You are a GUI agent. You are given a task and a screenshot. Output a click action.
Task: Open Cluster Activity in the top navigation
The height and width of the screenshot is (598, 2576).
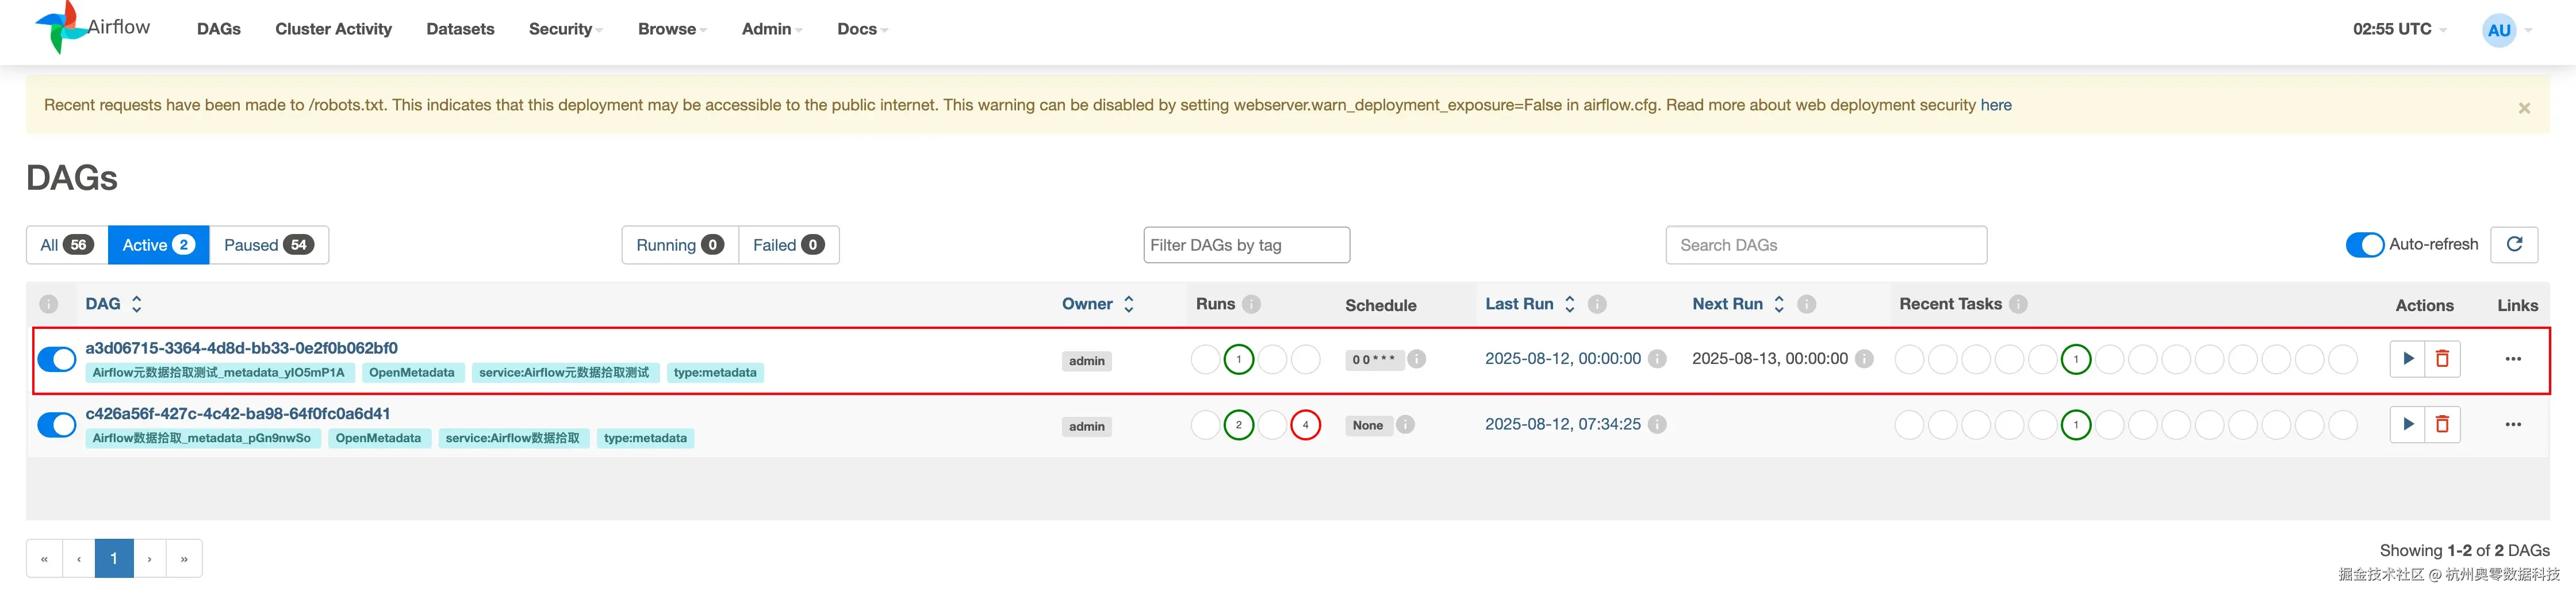[x=333, y=29]
